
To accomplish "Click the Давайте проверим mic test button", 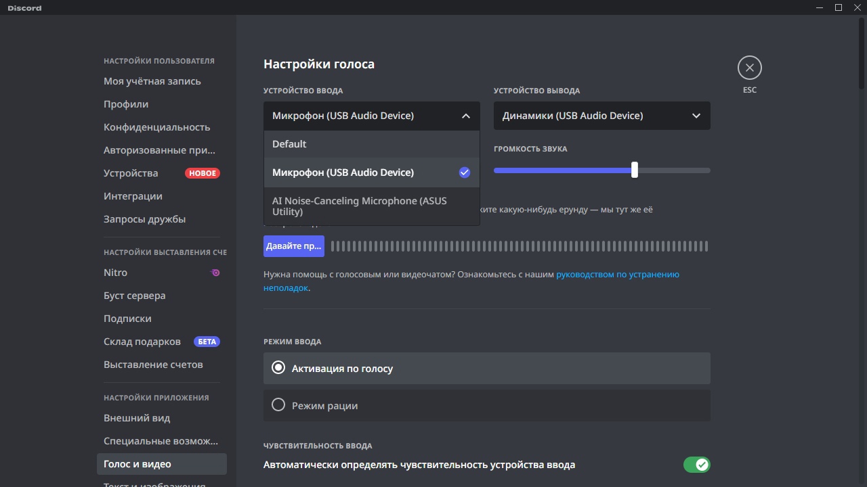I will tap(294, 246).
